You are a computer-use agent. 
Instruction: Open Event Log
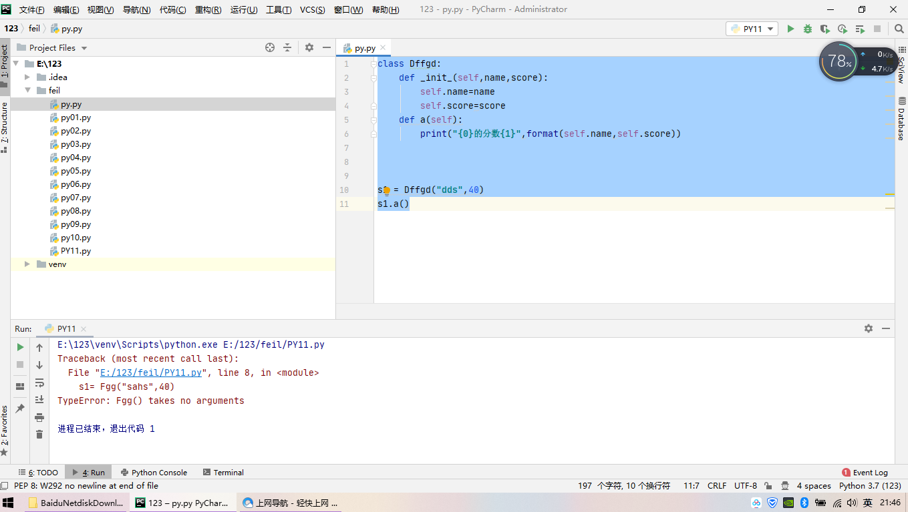865,472
